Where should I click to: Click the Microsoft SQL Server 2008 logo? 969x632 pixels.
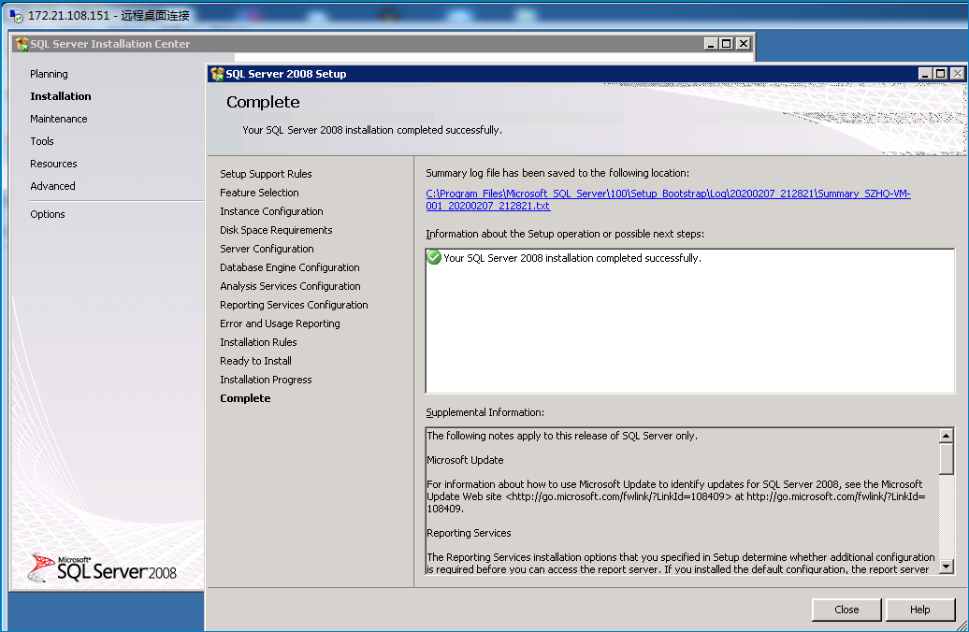click(103, 567)
